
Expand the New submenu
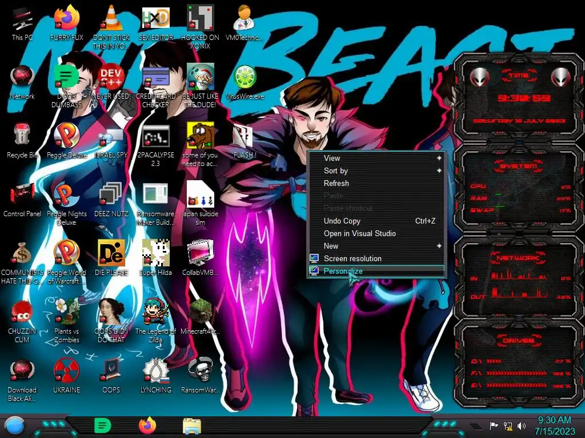tap(377, 246)
